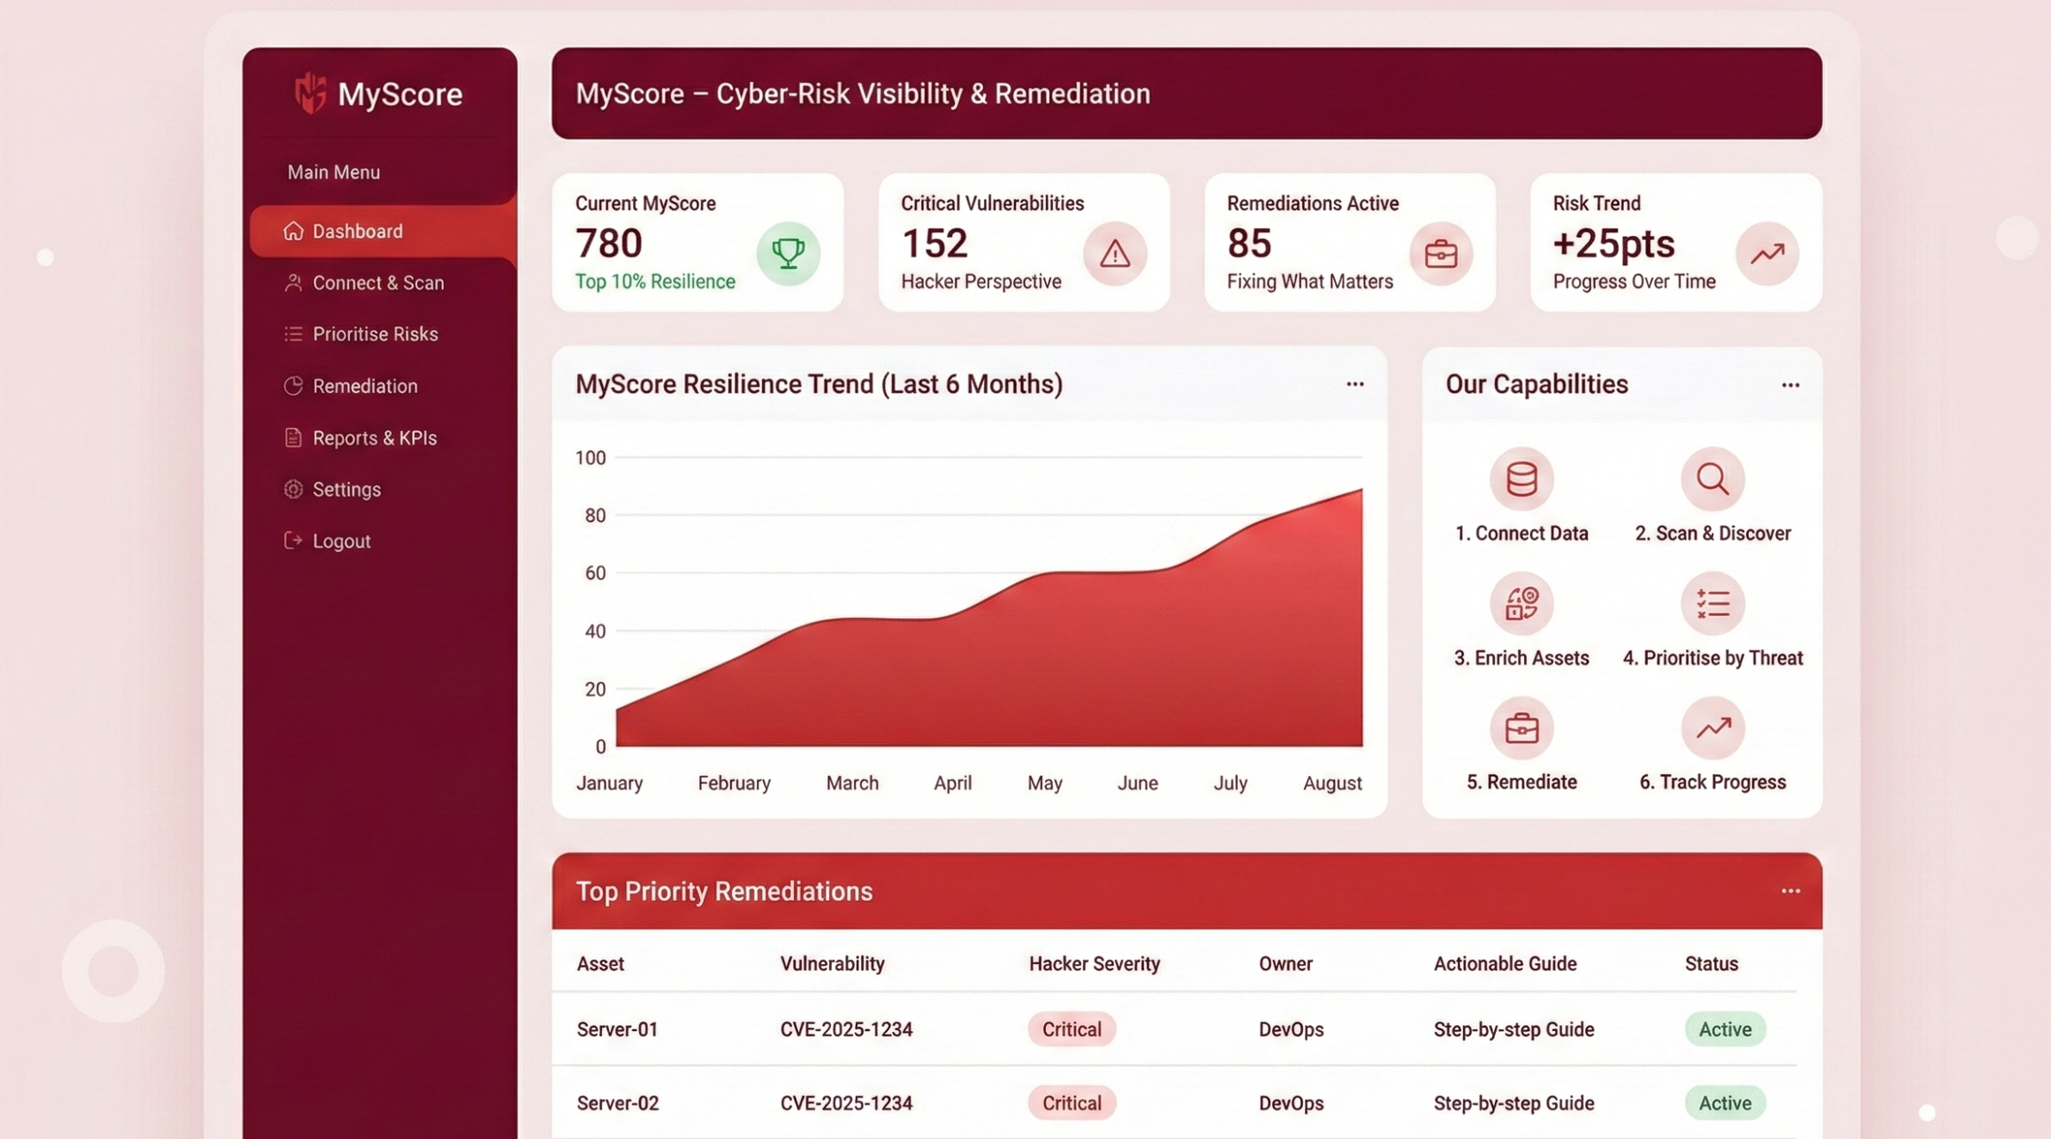Select the Scan & Discover magnifier icon
This screenshot has height=1139, width=2051.
pyautogui.click(x=1712, y=479)
